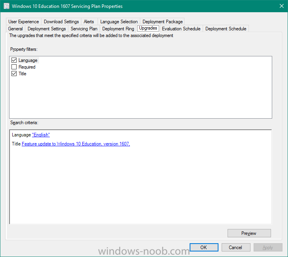Select the "Title" label in search criteria
288x257 pixels.
coord(16,144)
